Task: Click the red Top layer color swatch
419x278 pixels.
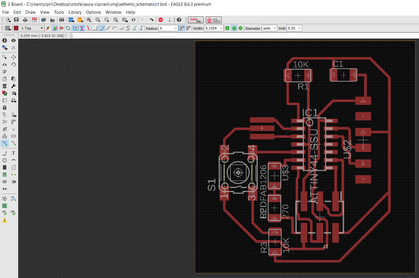Action: click(x=16, y=28)
